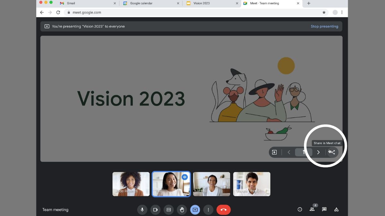Select Meet - Team meeting tab
Viewport: 385px width, 216px height.
271,3
